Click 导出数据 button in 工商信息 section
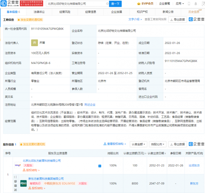The height and width of the screenshot is (193, 205). point(178,19)
